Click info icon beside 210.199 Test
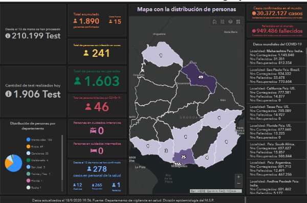The image size is (307, 203). [8, 36]
